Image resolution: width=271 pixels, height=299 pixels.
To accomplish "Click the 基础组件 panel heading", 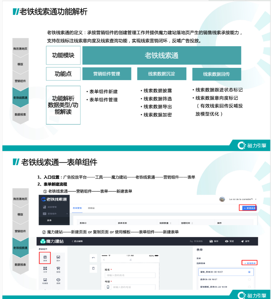I will (x=43, y=249).
